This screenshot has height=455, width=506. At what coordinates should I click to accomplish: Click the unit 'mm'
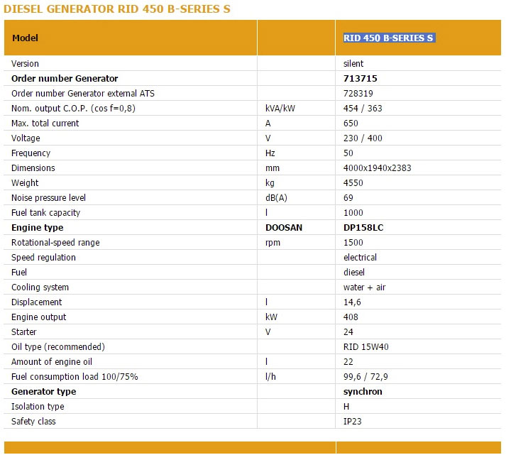[273, 168]
